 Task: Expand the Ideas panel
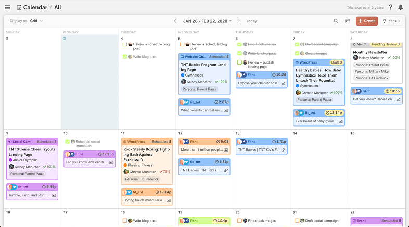[x=391, y=21]
